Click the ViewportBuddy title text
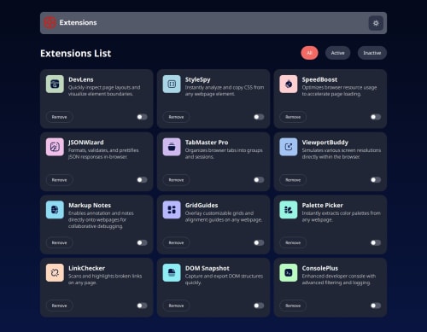Viewport: 427px width, 332px height. pyautogui.click(x=325, y=143)
